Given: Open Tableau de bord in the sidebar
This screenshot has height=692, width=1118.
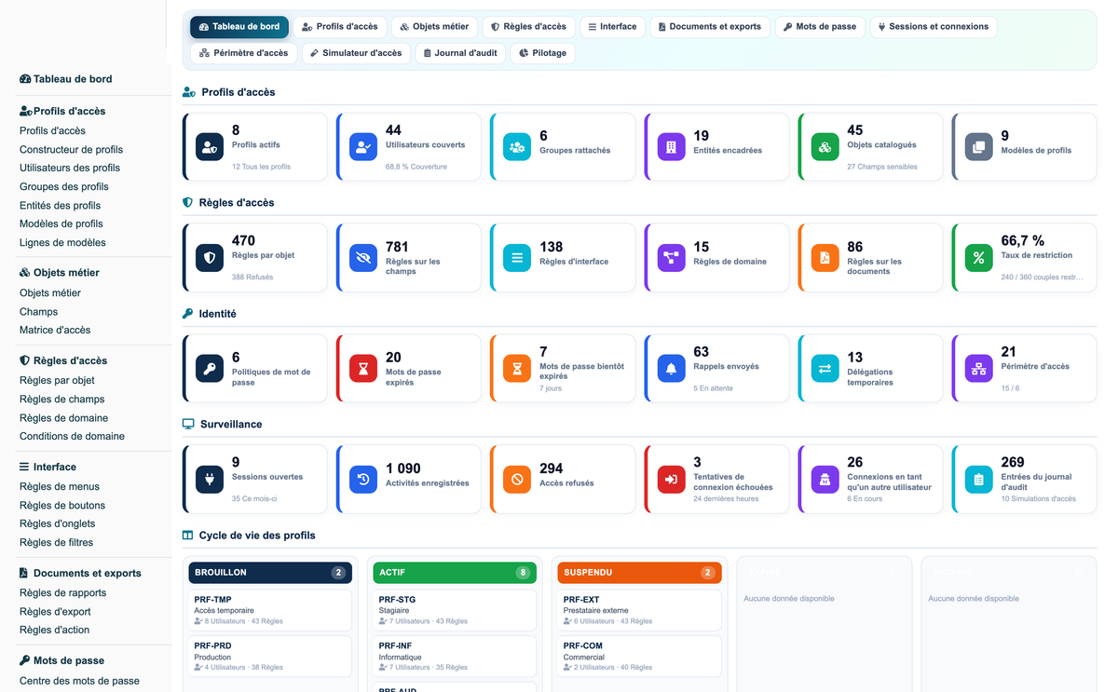Looking at the screenshot, I should (x=66, y=79).
